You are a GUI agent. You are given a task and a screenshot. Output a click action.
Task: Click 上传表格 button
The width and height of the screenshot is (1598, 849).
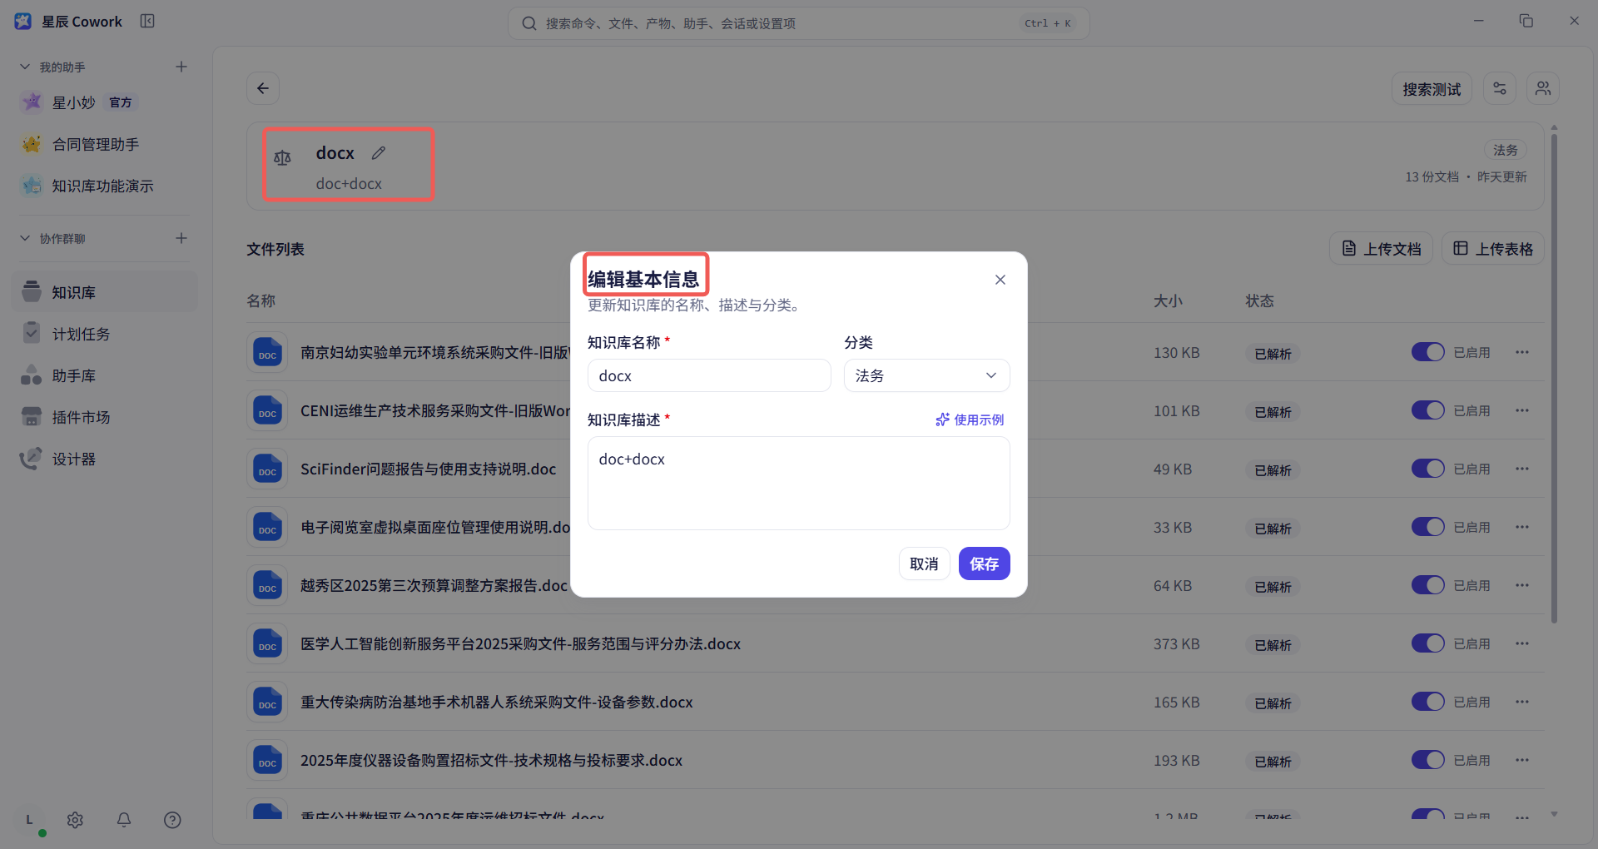tap(1492, 249)
